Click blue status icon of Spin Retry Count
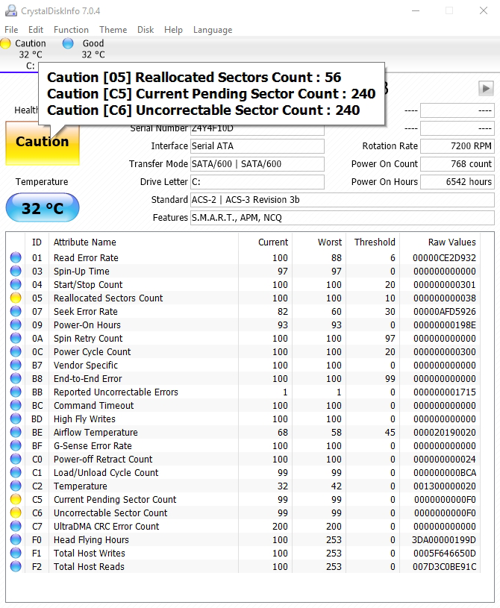This screenshot has height=608, width=500. coord(16,338)
